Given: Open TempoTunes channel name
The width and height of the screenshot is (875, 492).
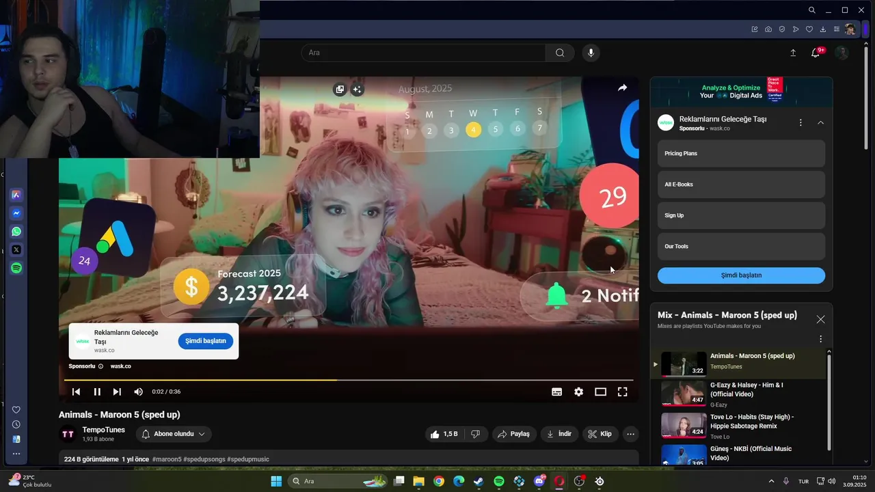Looking at the screenshot, I should click(x=103, y=430).
